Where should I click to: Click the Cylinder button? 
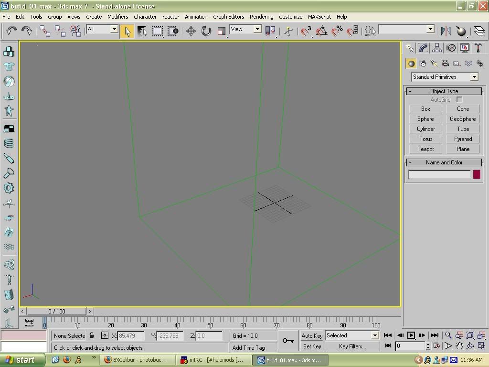pos(425,129)
